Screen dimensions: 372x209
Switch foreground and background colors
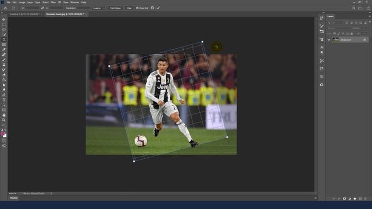click(5, 130)
